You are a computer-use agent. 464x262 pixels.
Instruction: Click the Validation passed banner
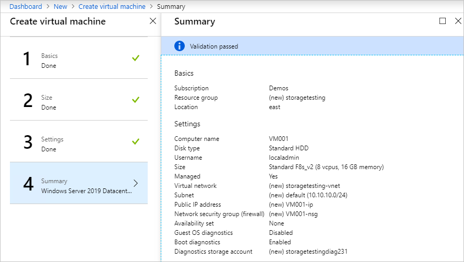(312, 46)
